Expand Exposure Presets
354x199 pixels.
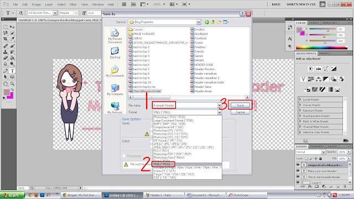300,111
